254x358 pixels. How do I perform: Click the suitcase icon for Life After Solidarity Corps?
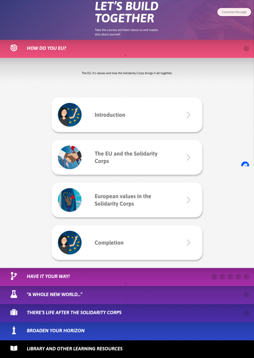pos(14,312)
